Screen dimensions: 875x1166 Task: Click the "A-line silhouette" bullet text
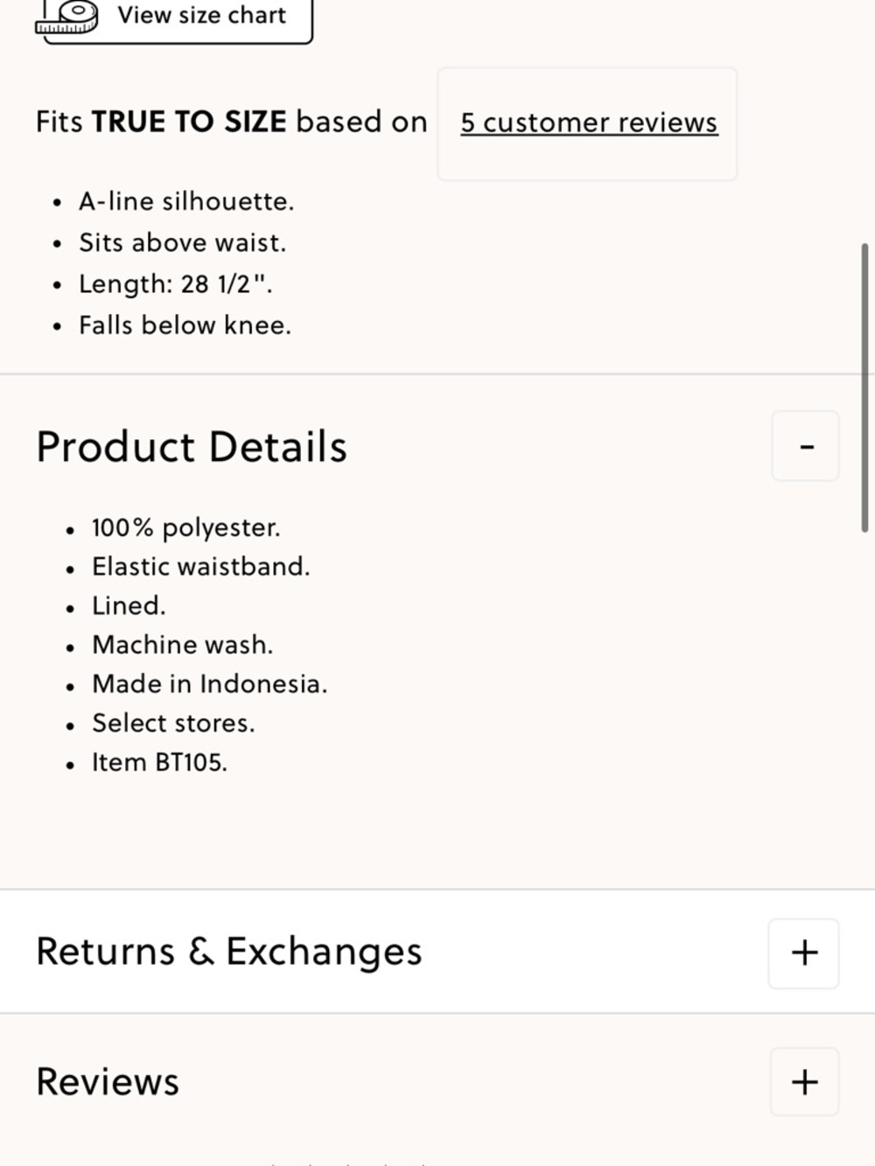pyautogui.click(x=186, y=201)
